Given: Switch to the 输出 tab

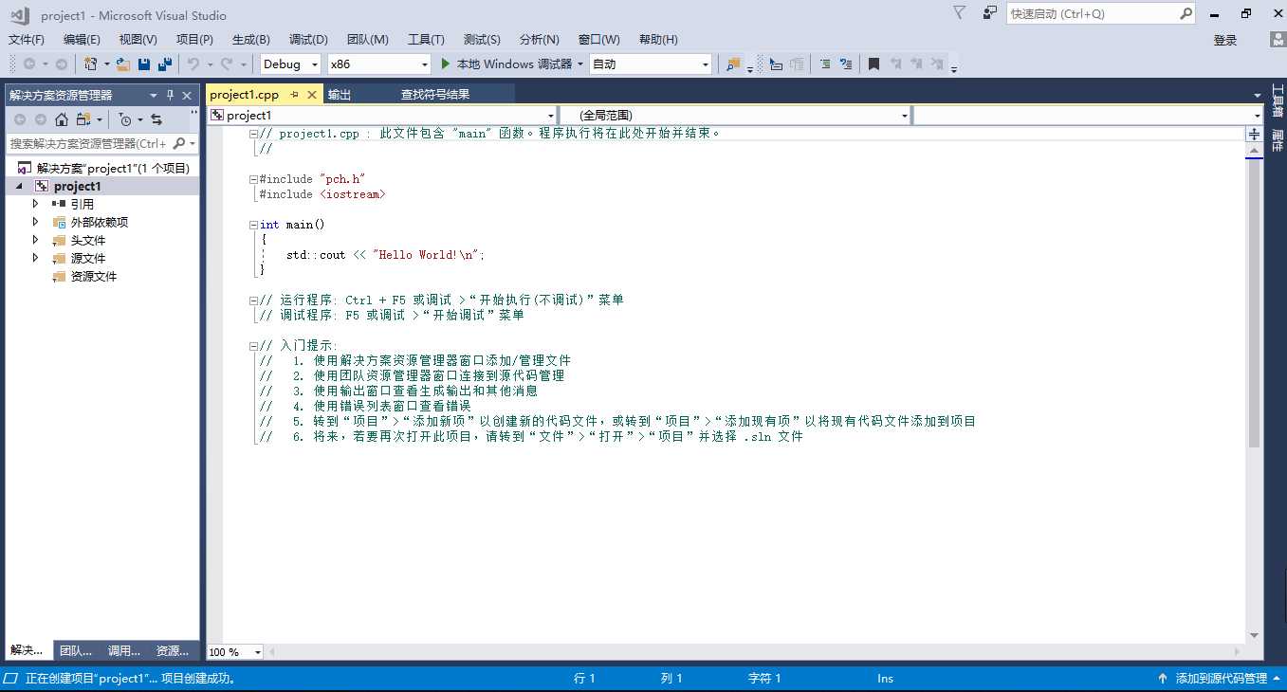Looking at the screenshot, I should pyautogui.click(x=340, y=95).
